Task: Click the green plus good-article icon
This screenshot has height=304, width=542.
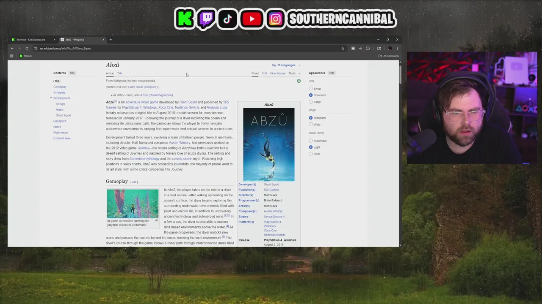Action: click(x=299, y=81)
